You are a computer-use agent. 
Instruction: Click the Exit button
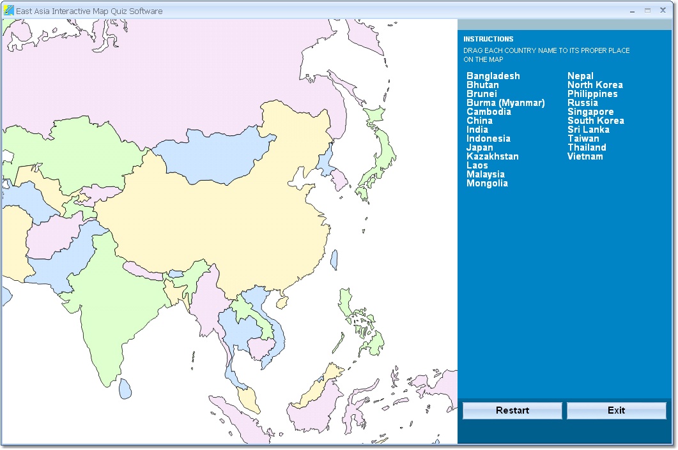point(616,410)
